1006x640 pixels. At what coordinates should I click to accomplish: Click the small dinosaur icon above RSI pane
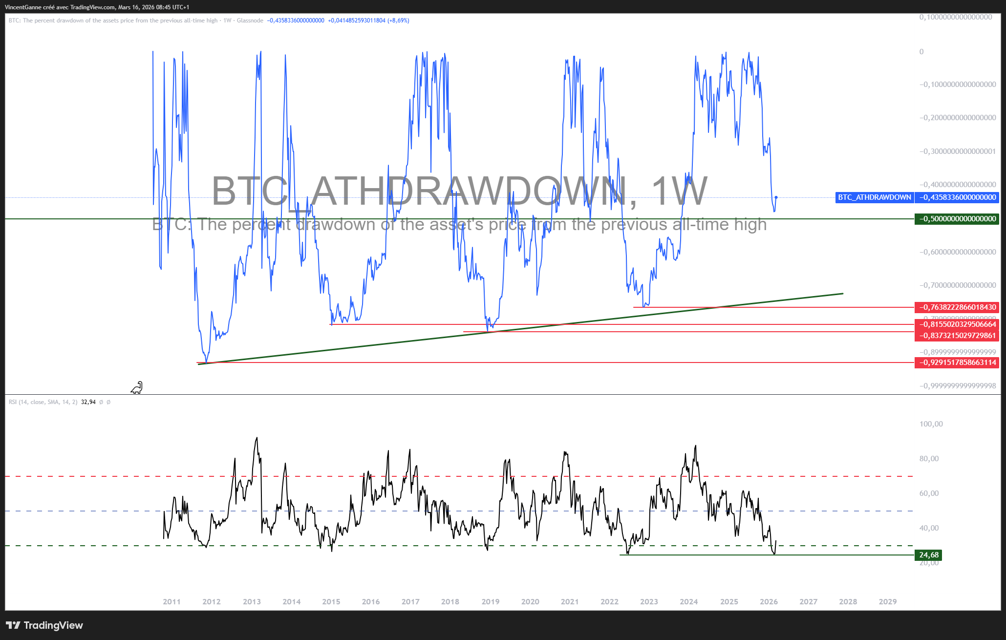[x=137, y=388]
